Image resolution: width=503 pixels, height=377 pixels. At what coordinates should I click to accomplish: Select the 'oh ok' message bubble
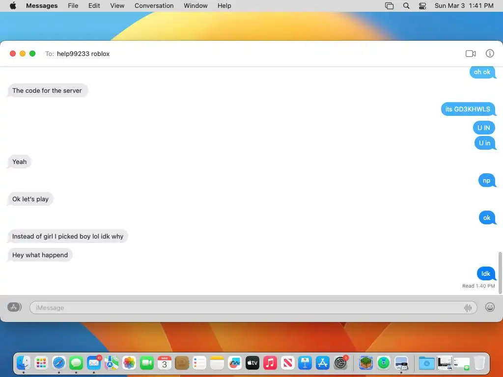coord(482,72)
